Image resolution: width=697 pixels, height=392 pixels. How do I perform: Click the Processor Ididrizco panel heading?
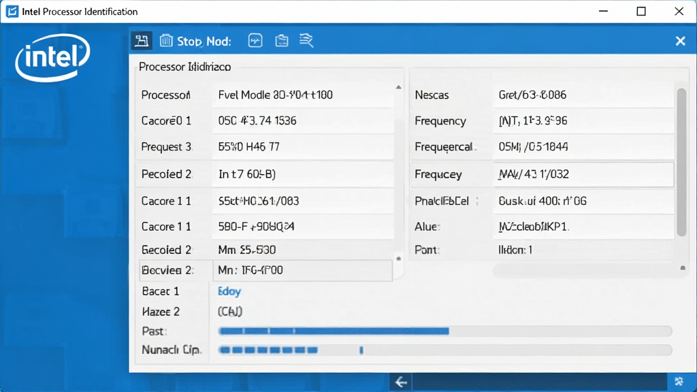tap(185, 67)
